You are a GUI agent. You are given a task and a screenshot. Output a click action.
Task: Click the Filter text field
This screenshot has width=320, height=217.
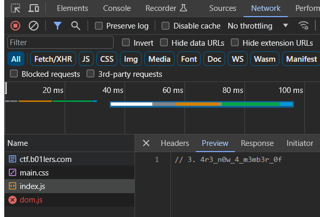tap(60, 43)
